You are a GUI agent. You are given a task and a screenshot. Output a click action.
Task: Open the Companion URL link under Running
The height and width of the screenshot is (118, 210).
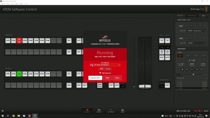(105, 57)
